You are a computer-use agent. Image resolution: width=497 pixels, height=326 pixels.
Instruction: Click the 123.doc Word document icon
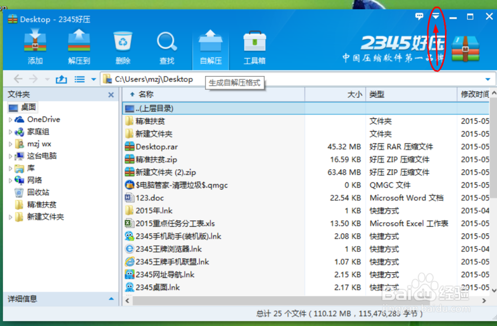[129, 198]
